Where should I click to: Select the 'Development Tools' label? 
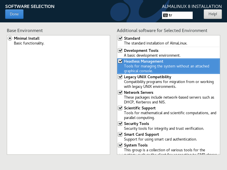point(141,50)
